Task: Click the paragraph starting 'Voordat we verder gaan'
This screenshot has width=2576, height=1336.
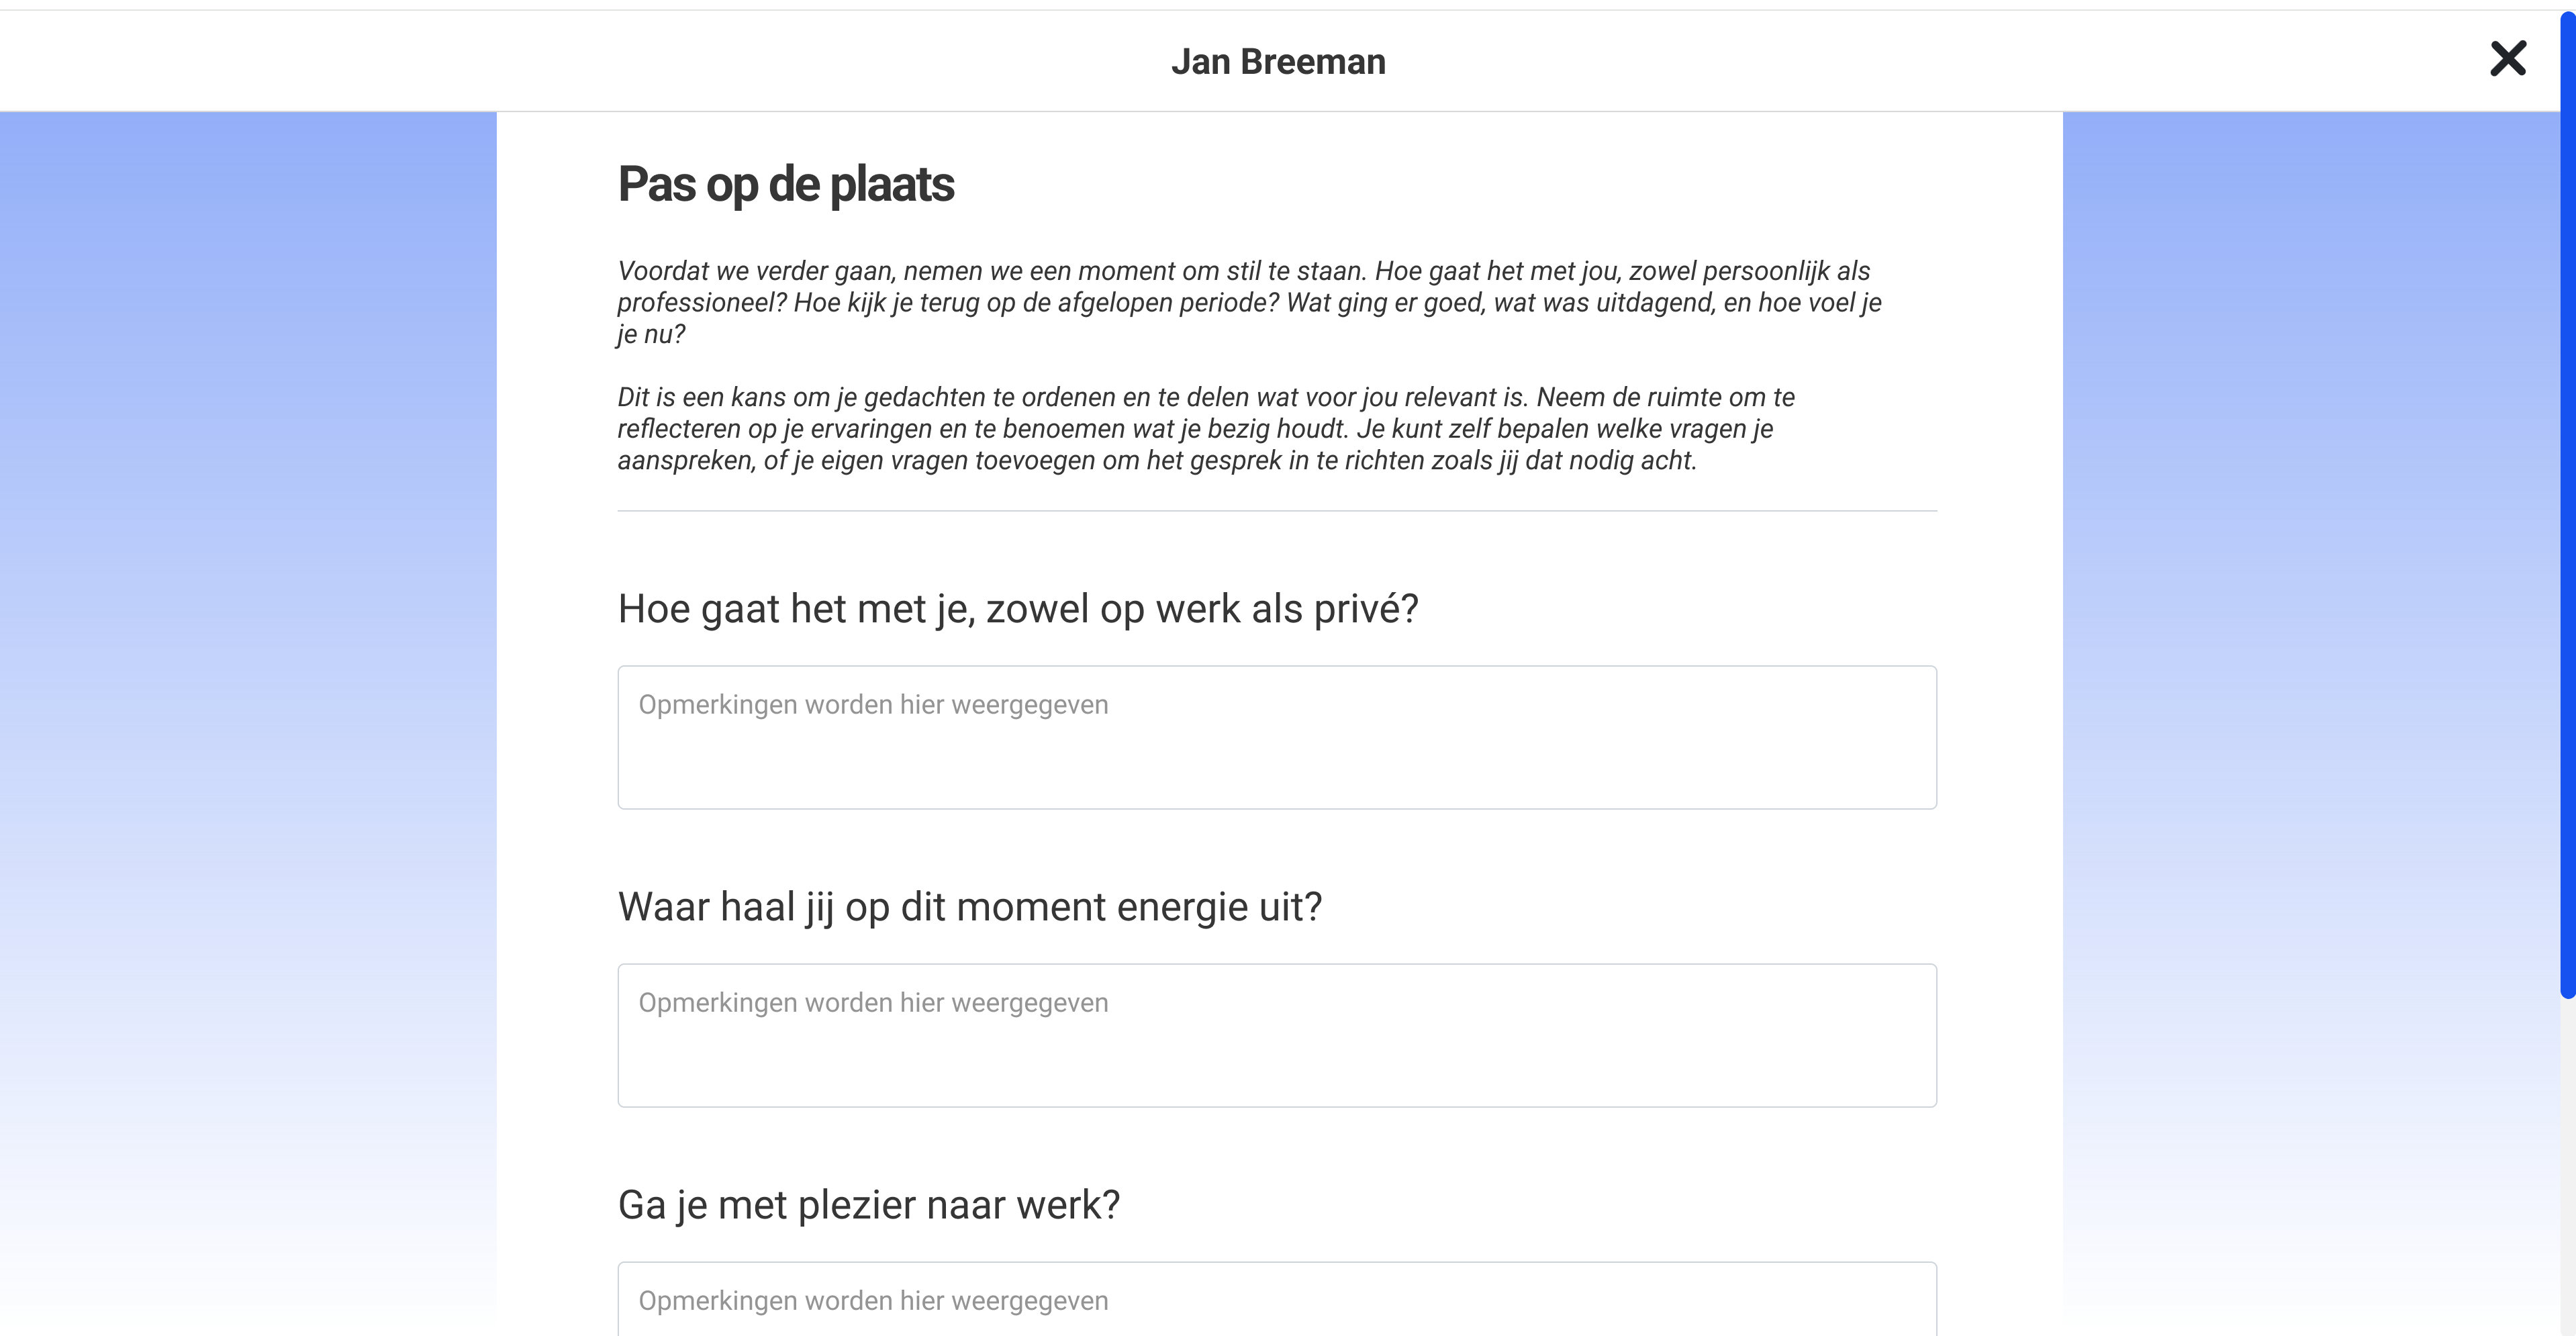Action: point(1248,302)
